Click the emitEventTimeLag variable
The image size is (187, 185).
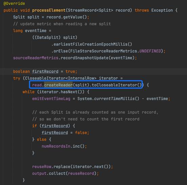coord(51,99)
